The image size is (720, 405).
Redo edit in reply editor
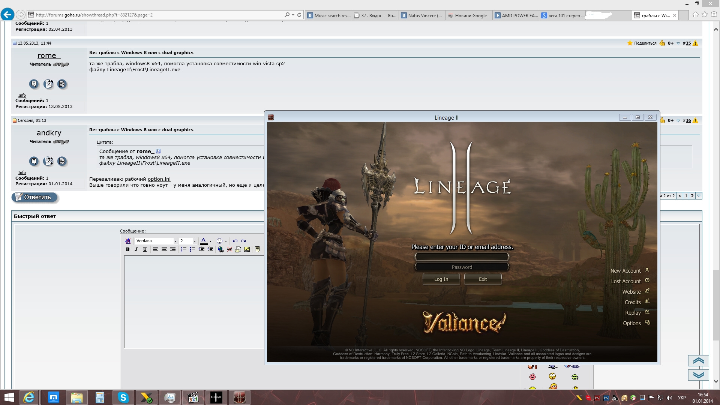click(243, 241)
